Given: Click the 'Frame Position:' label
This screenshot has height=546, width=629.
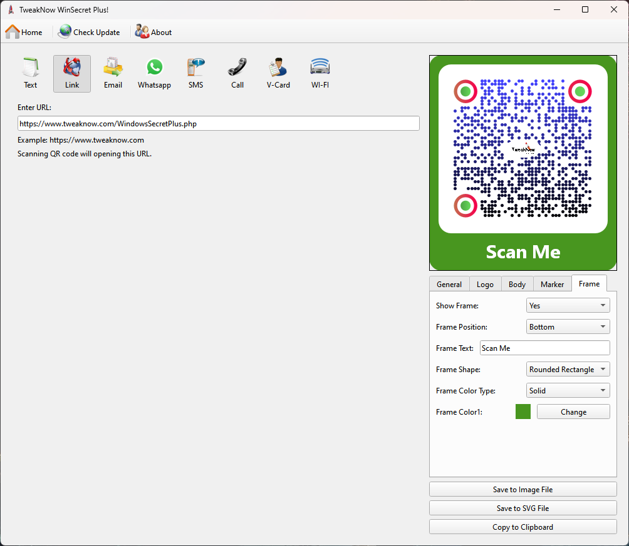Looking at the screenshot, I should pos(461,327).
